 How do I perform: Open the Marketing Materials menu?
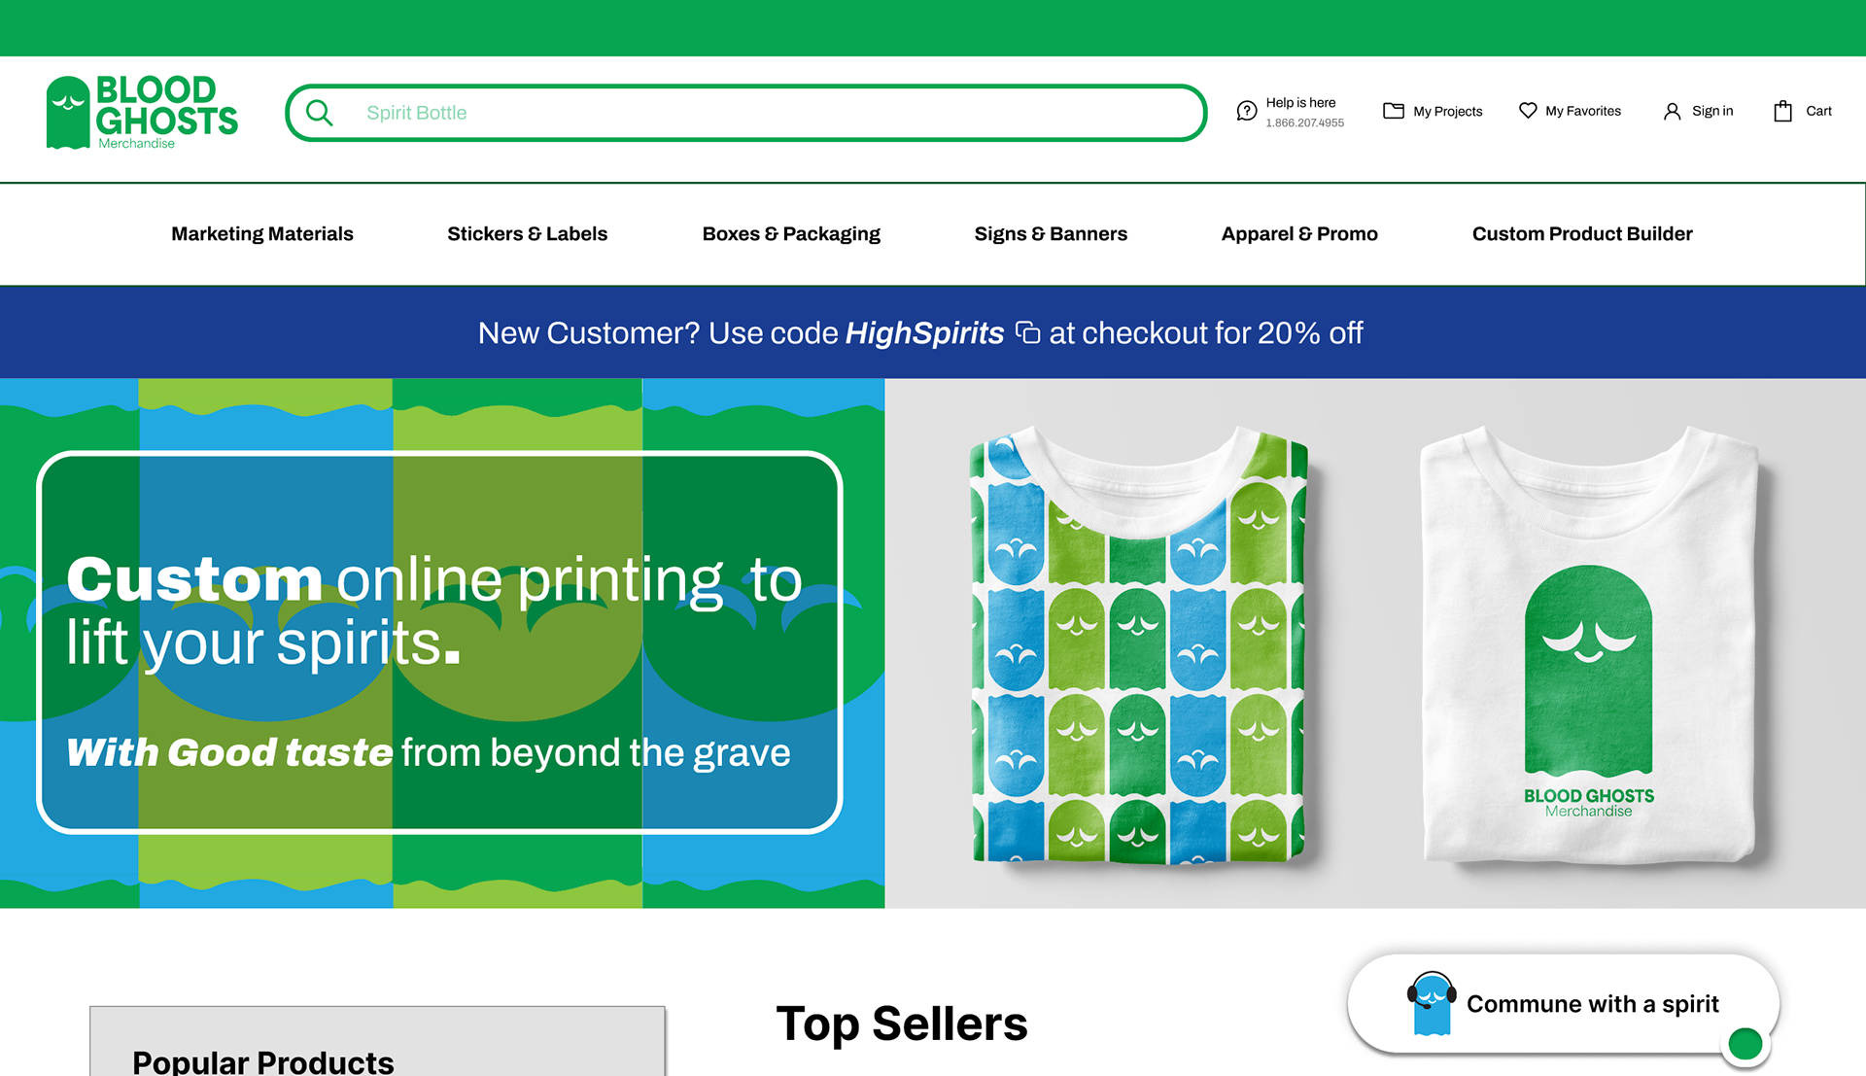tap(262, 234)
